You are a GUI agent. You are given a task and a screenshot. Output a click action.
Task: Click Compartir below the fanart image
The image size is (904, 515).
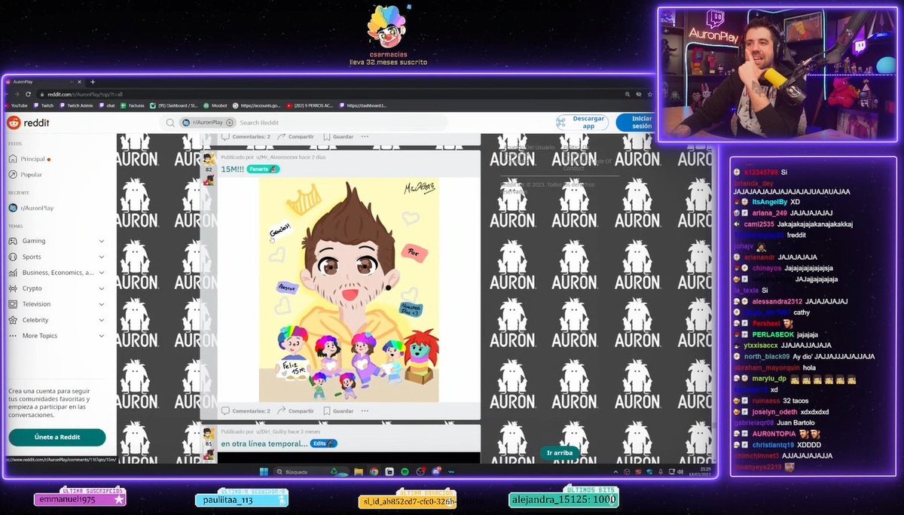[x=296, y=411]
